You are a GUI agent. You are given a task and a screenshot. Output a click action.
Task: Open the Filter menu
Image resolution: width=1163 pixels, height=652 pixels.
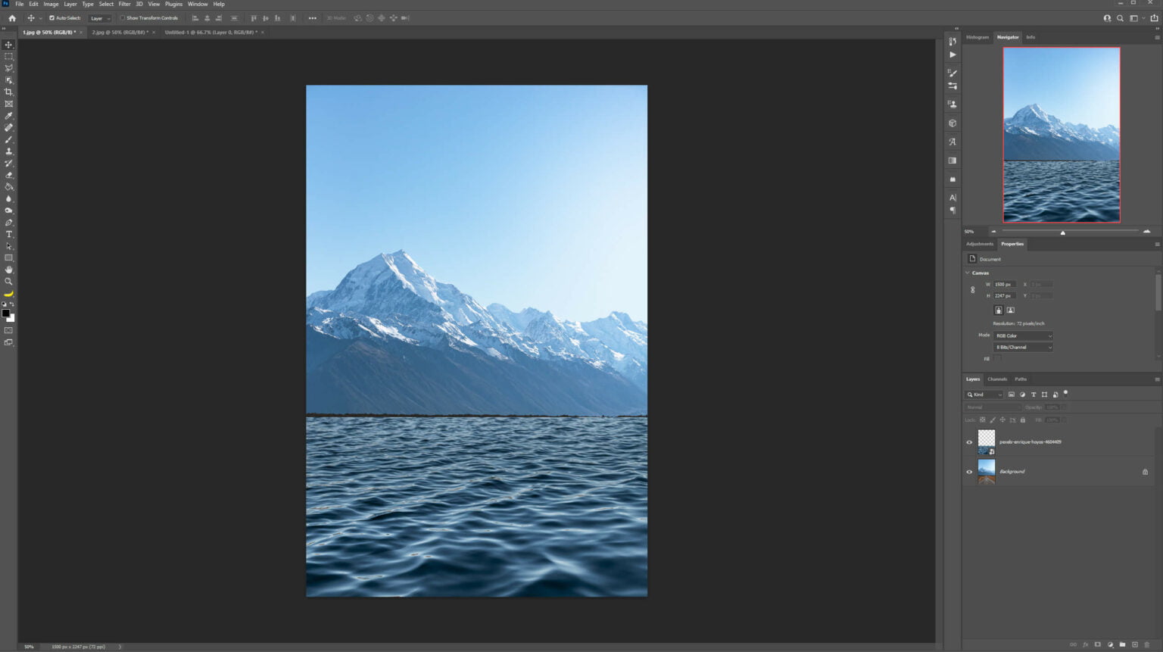click(x=124, y=4)
